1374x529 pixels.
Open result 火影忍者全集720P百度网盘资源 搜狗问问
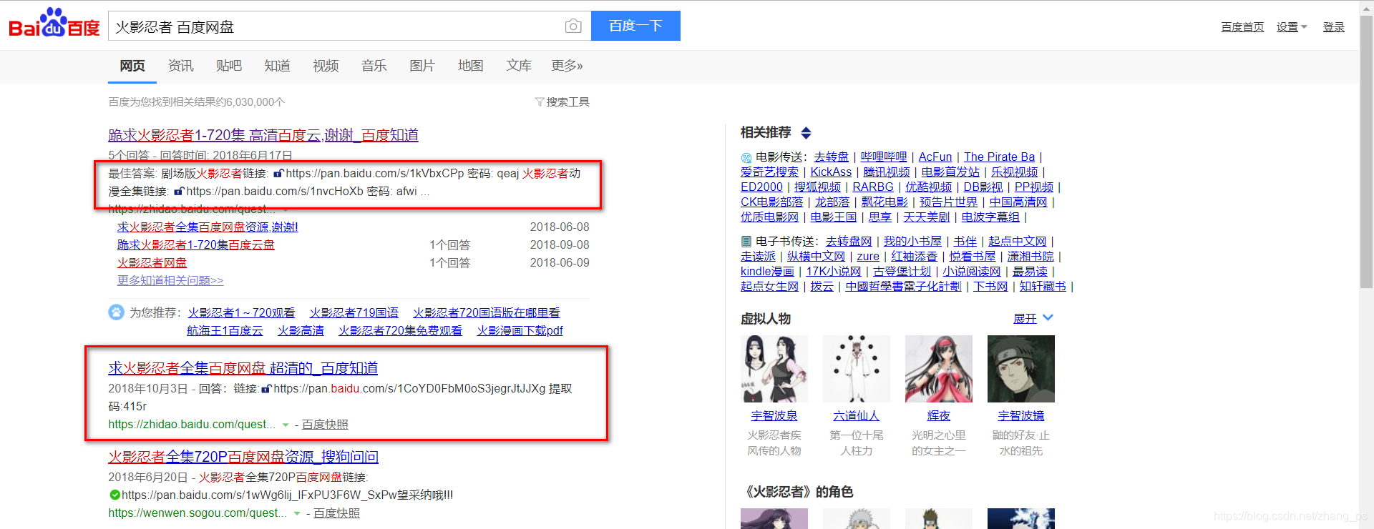243,457
